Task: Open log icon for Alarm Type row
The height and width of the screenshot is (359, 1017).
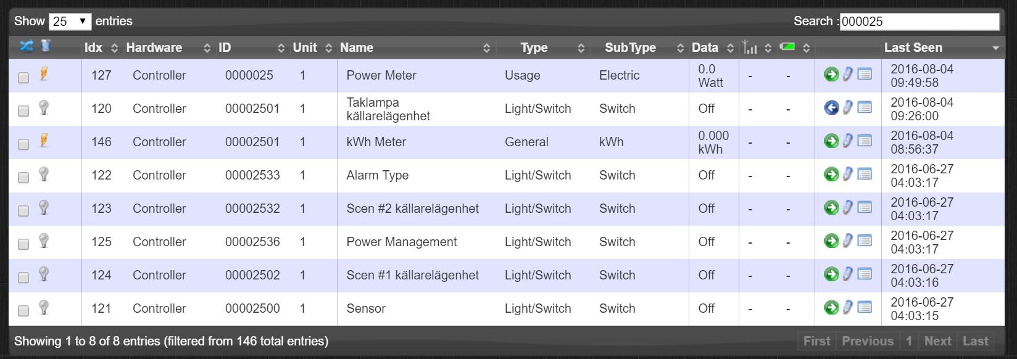Action: point(865,175)
